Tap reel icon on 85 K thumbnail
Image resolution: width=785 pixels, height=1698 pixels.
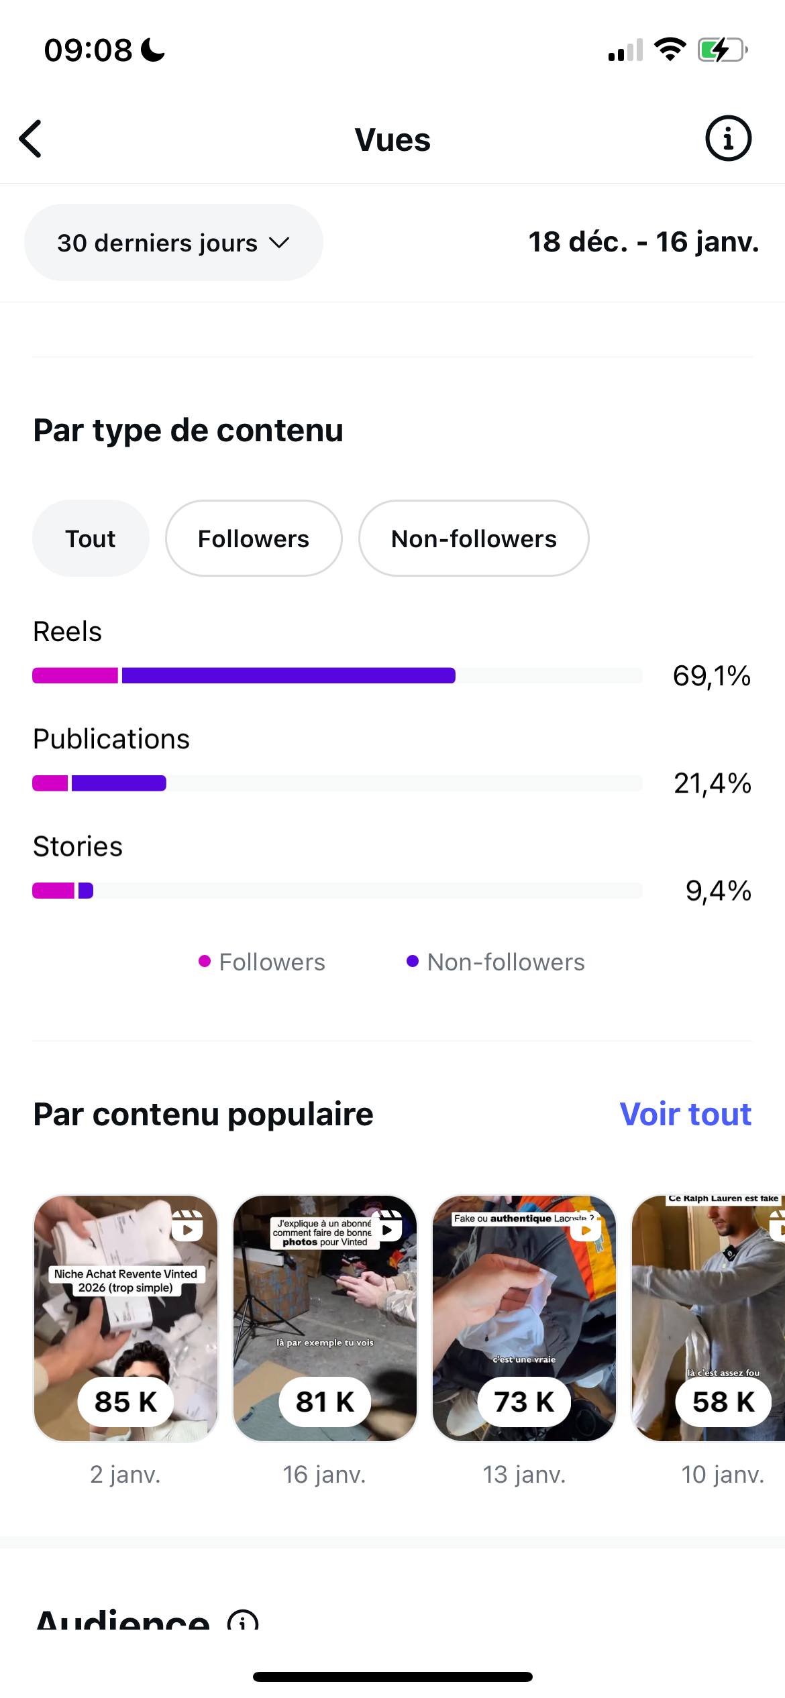(x=187, y=1226)
